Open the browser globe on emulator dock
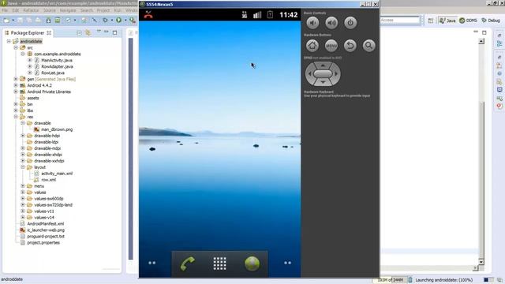This screenshot has width=505, height=284. coord(252,263)
